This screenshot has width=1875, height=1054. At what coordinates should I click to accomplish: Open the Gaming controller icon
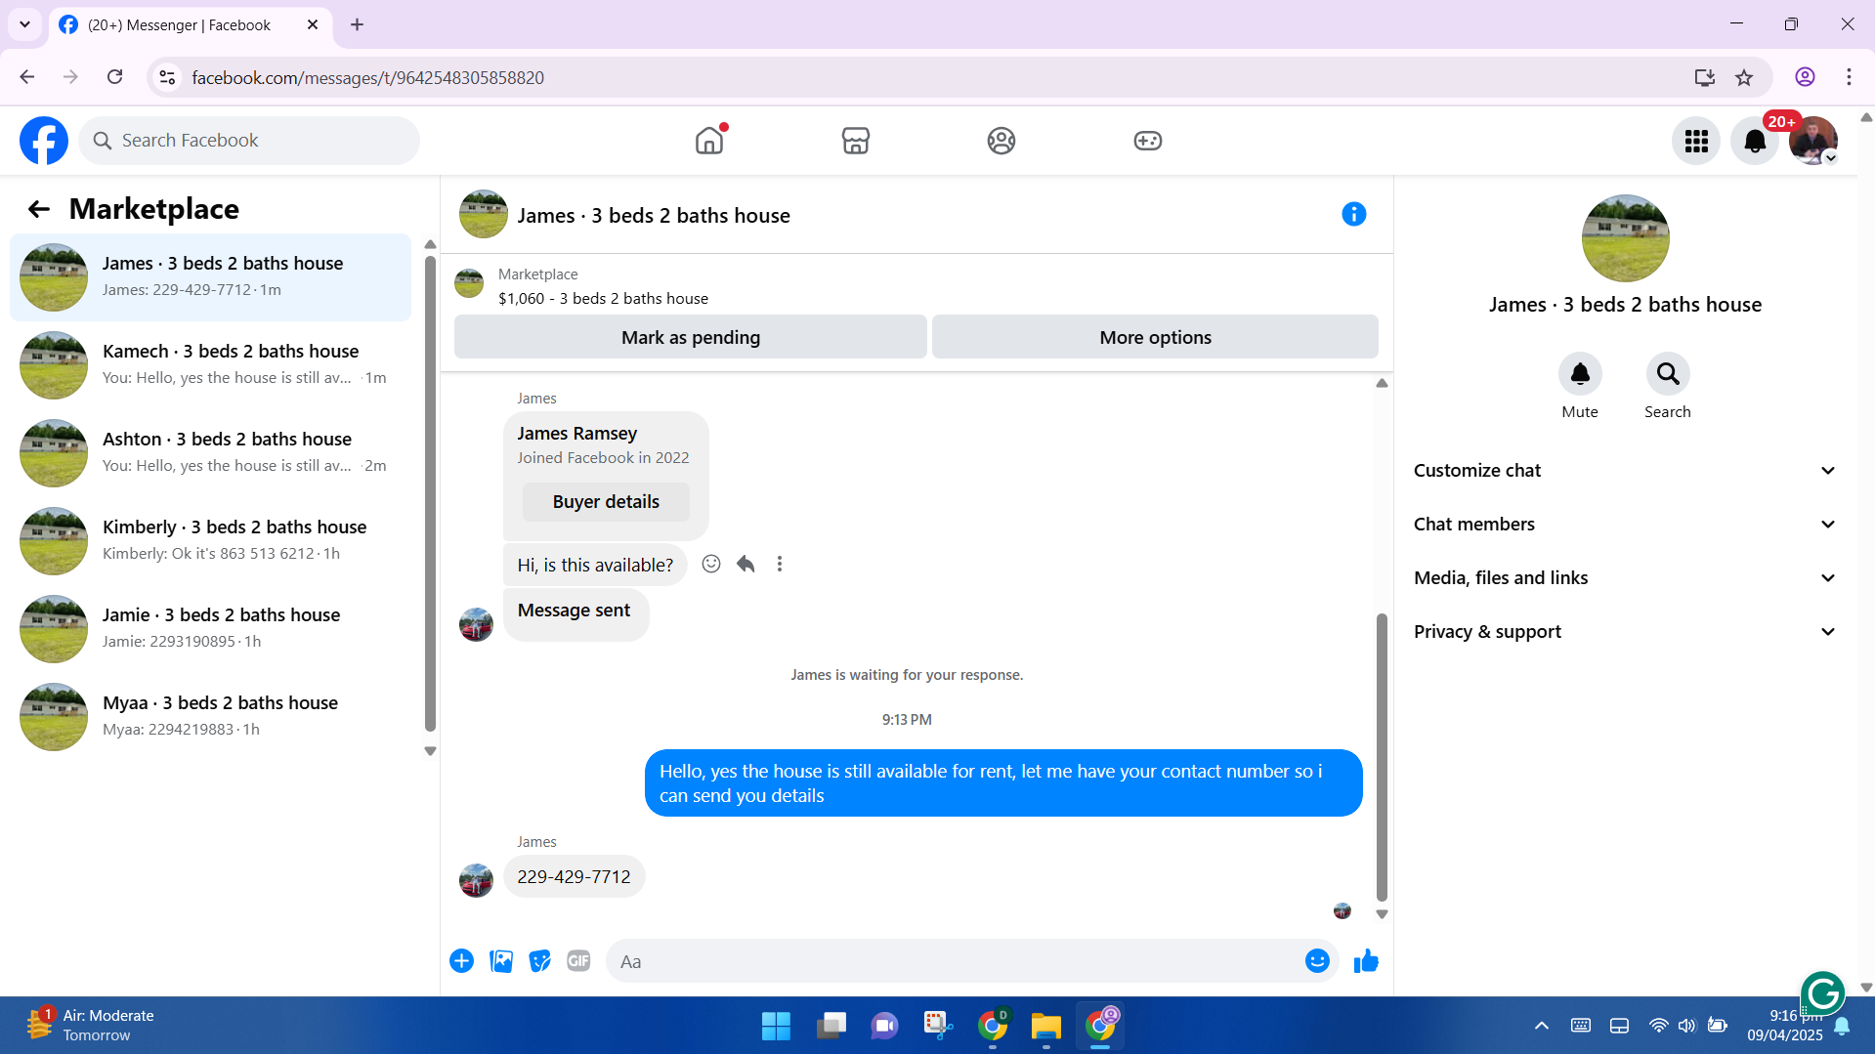[x=1148, y=141]
